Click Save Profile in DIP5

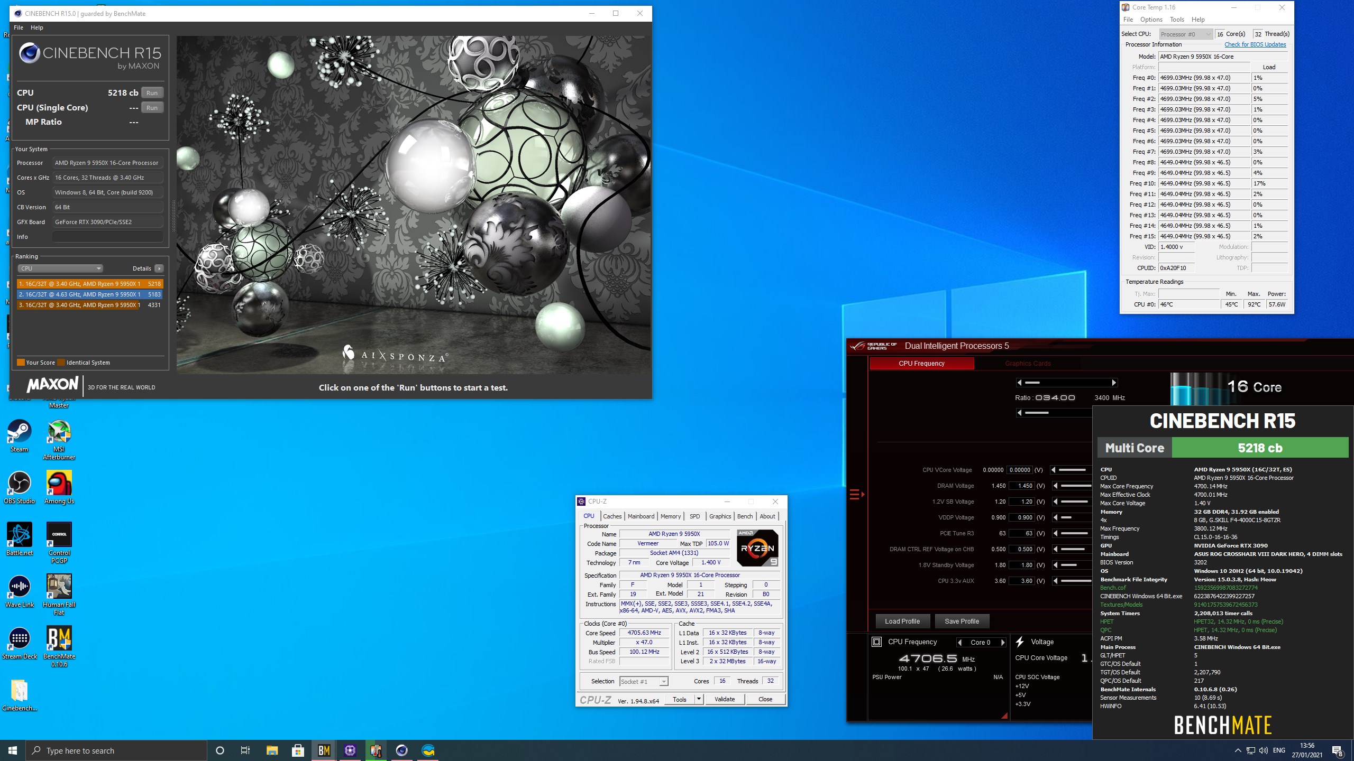(x=962, y=621)
